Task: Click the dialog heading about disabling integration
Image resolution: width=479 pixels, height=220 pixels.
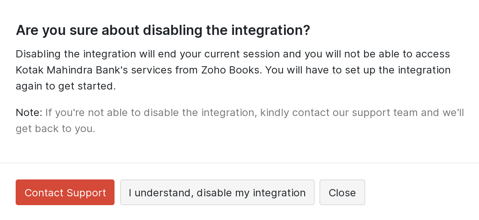Action: pos(163,31)
